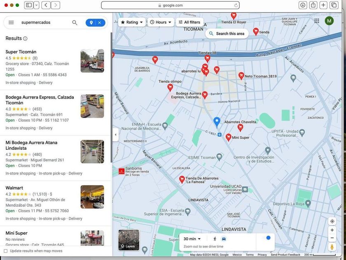Select the Mini Super map pin
Image resolution: width=346 pixels, height=260 pixels.
(228, 137)
